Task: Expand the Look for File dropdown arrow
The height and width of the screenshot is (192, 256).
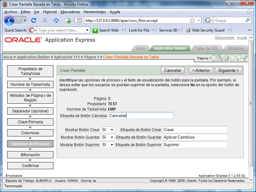Action: pyautogui.click(x=153, y=30)
